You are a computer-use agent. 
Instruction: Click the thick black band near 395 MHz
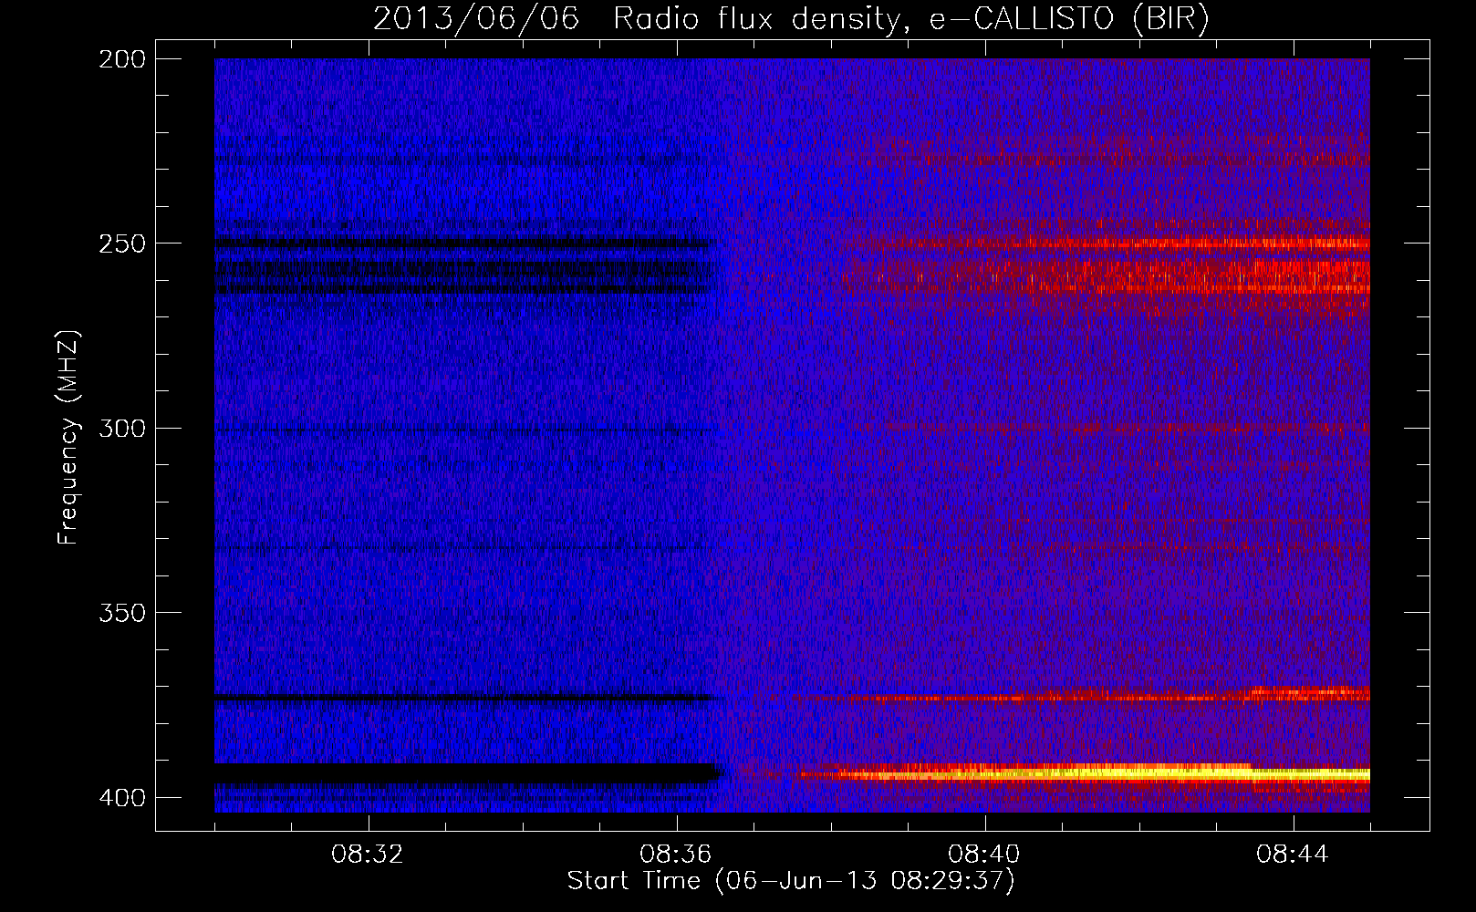coord(468,774)
